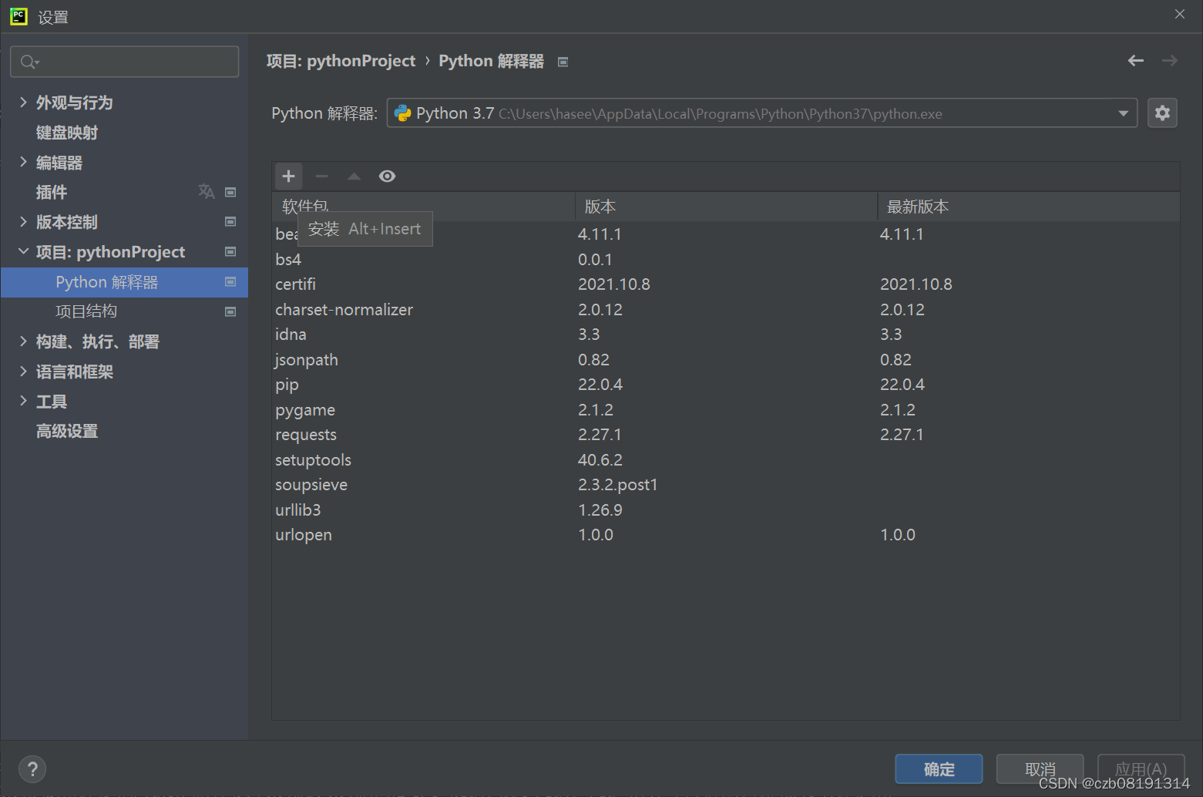Click the upgrade package arrow icon

click(354, 177)
